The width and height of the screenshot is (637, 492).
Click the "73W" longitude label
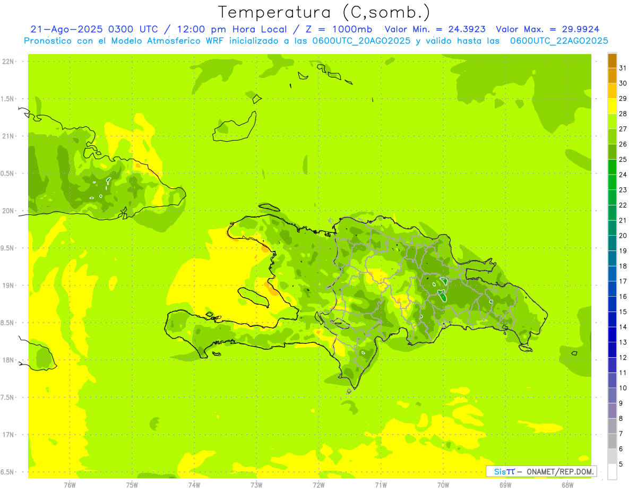click(x=256, y=485)
